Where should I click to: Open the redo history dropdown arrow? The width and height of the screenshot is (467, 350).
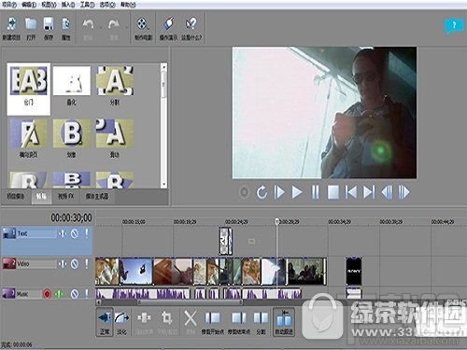click(126, 28)
